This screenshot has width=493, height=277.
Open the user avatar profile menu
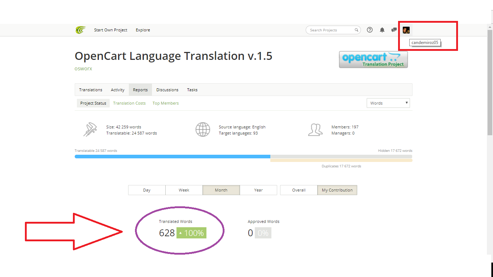[406, 30]
